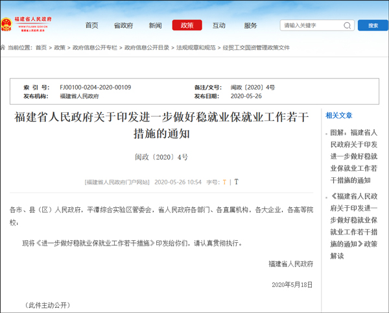Click the Fujian government emblem logo
This screenshot has width=389, height=313.
(6, 25)
